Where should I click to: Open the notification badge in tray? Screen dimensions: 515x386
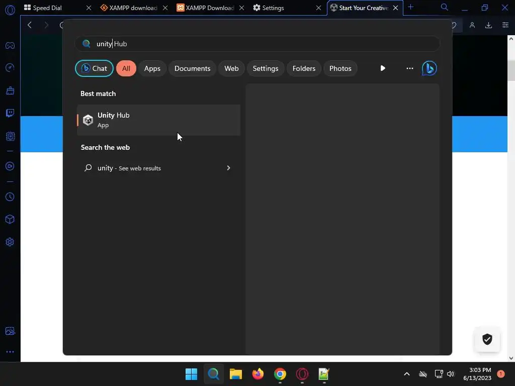pyautogui.click(x=501, y=374)
